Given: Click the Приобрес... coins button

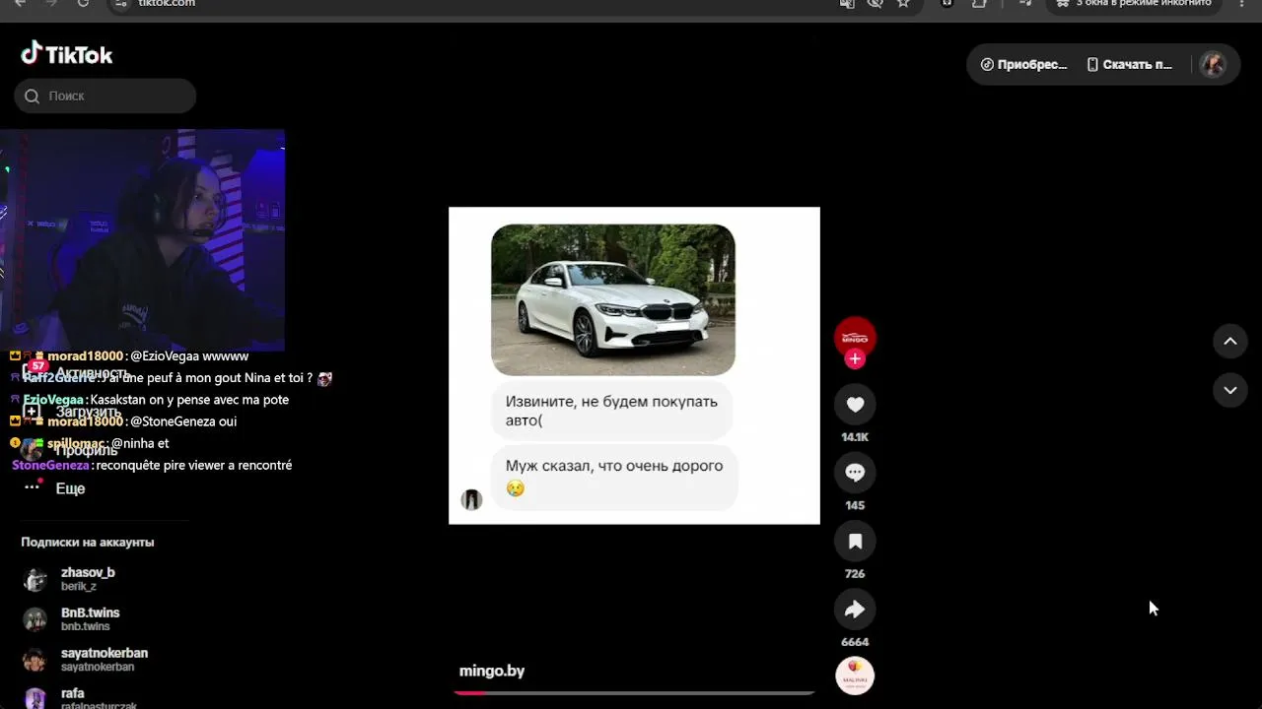Looking at the screenshot, I should pyautogui.click(x=1023, y=65).
